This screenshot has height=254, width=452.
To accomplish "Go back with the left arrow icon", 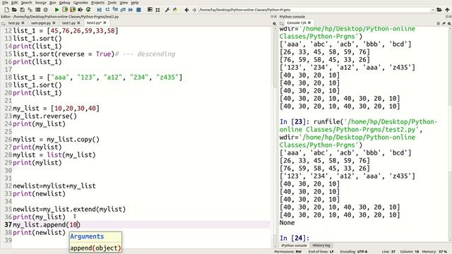I will coord(186,10).
